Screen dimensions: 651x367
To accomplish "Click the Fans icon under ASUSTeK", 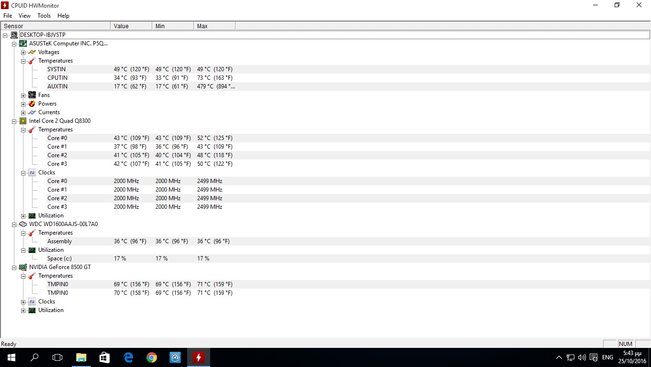I will click(32, 95).
